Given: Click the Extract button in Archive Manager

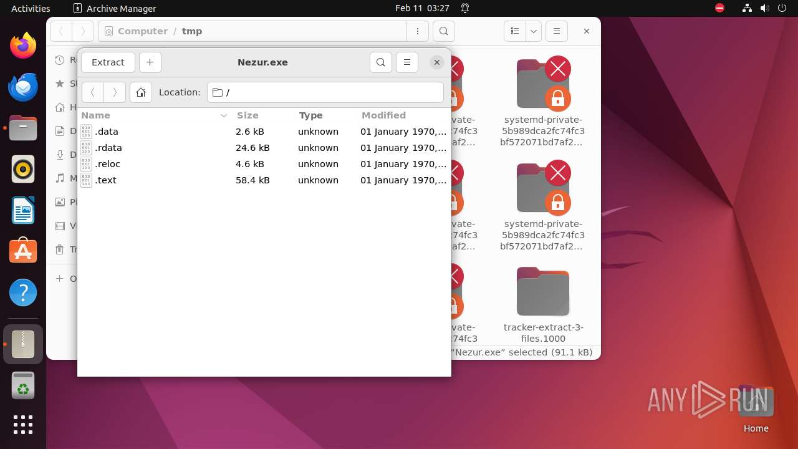Looking at the screenshot, I should (x=108, y=62).
